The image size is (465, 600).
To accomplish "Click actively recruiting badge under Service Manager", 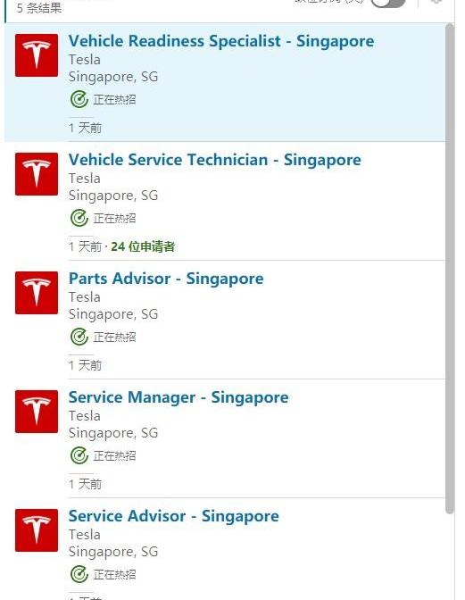I will (x=103, y=455).
